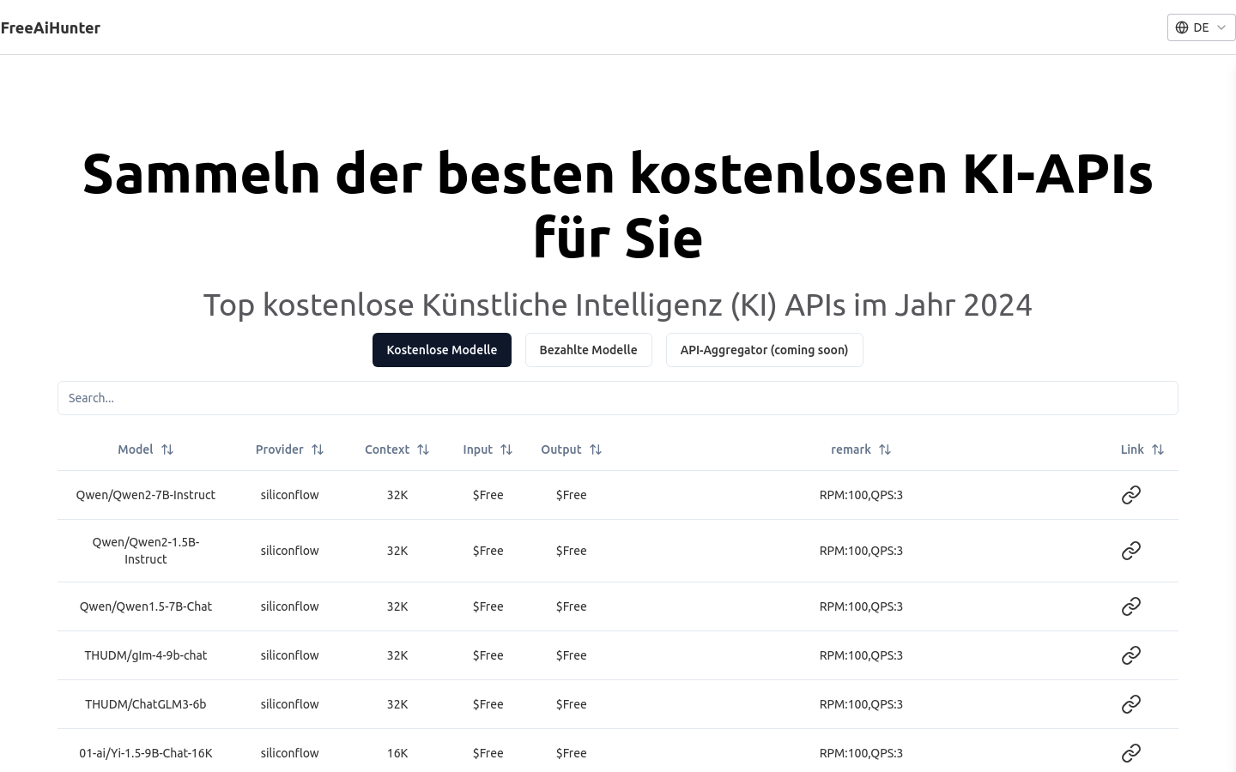Click RPM:100,QPS:3 remark in Qwen1.5-7B-Chat row

click(861, 606)
